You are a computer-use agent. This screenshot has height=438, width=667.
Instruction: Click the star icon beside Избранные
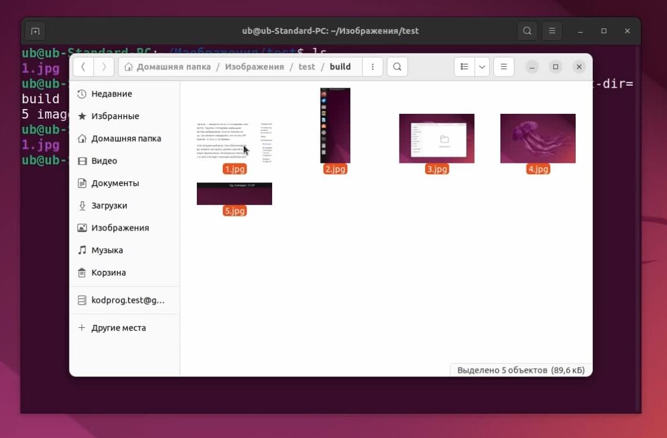point(82,116)
